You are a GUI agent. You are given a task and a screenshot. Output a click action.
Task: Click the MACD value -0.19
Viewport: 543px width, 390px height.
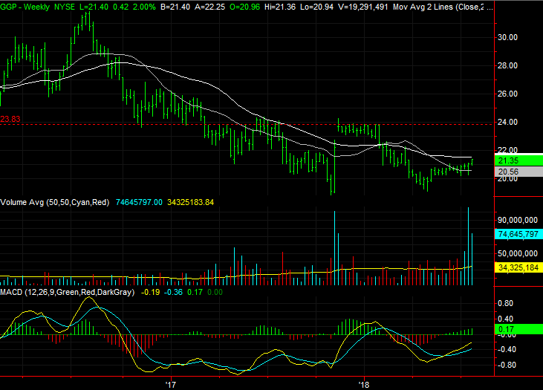[151, 293]
